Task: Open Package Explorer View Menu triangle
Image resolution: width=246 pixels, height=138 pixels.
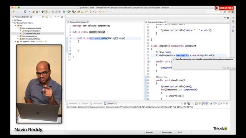Action: [x=55, y=16]
